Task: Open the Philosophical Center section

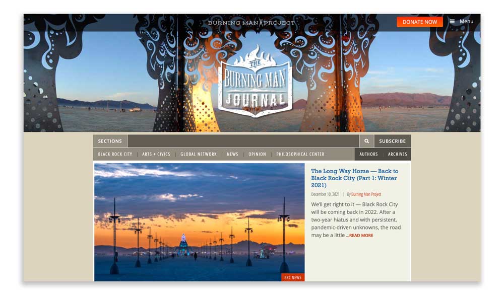Action: pyautogui.click(x=300, y=154)
